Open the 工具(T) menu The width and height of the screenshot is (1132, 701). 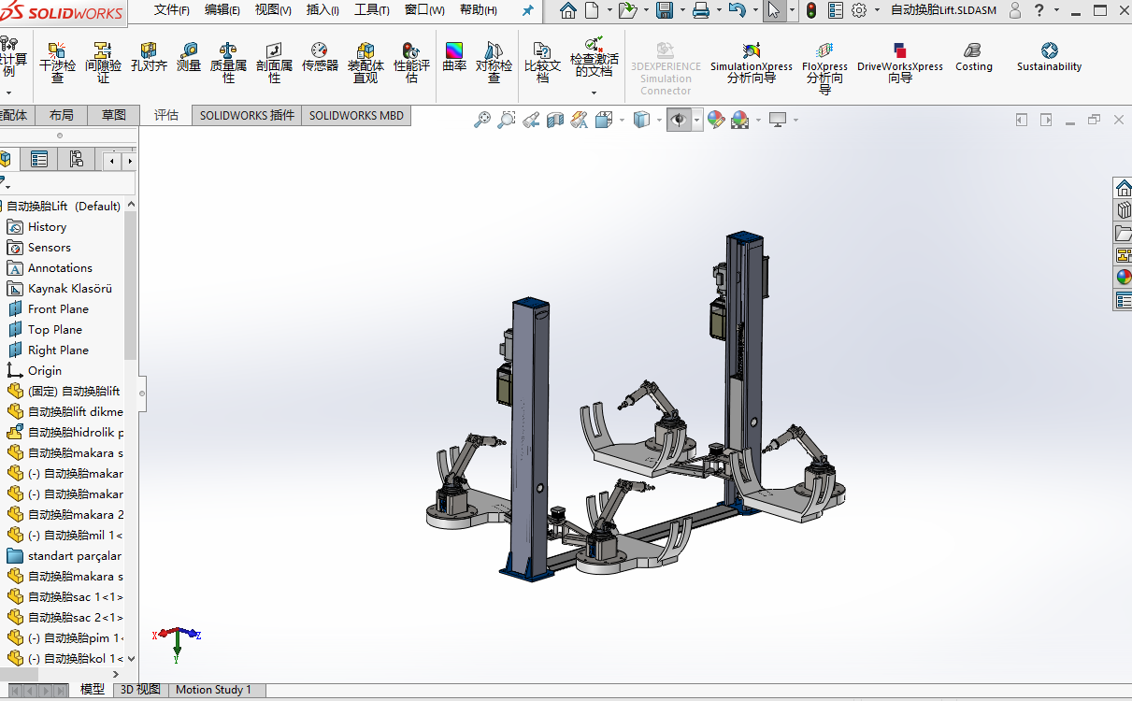[372, 10]
